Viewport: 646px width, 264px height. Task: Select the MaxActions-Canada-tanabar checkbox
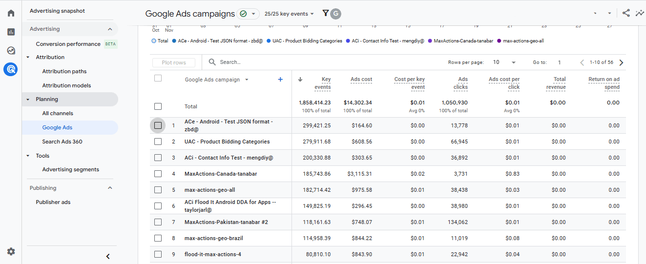(158, 174)
